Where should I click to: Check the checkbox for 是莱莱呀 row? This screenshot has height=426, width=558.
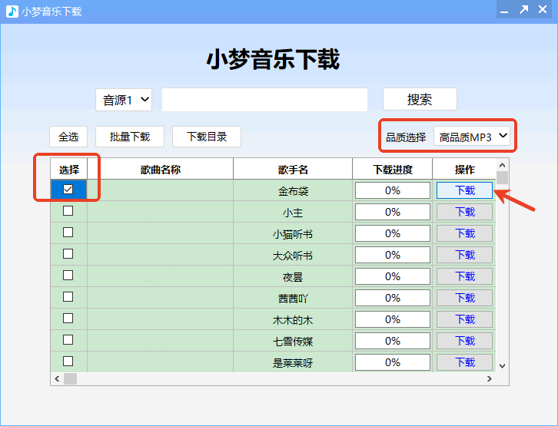[68, 362]
